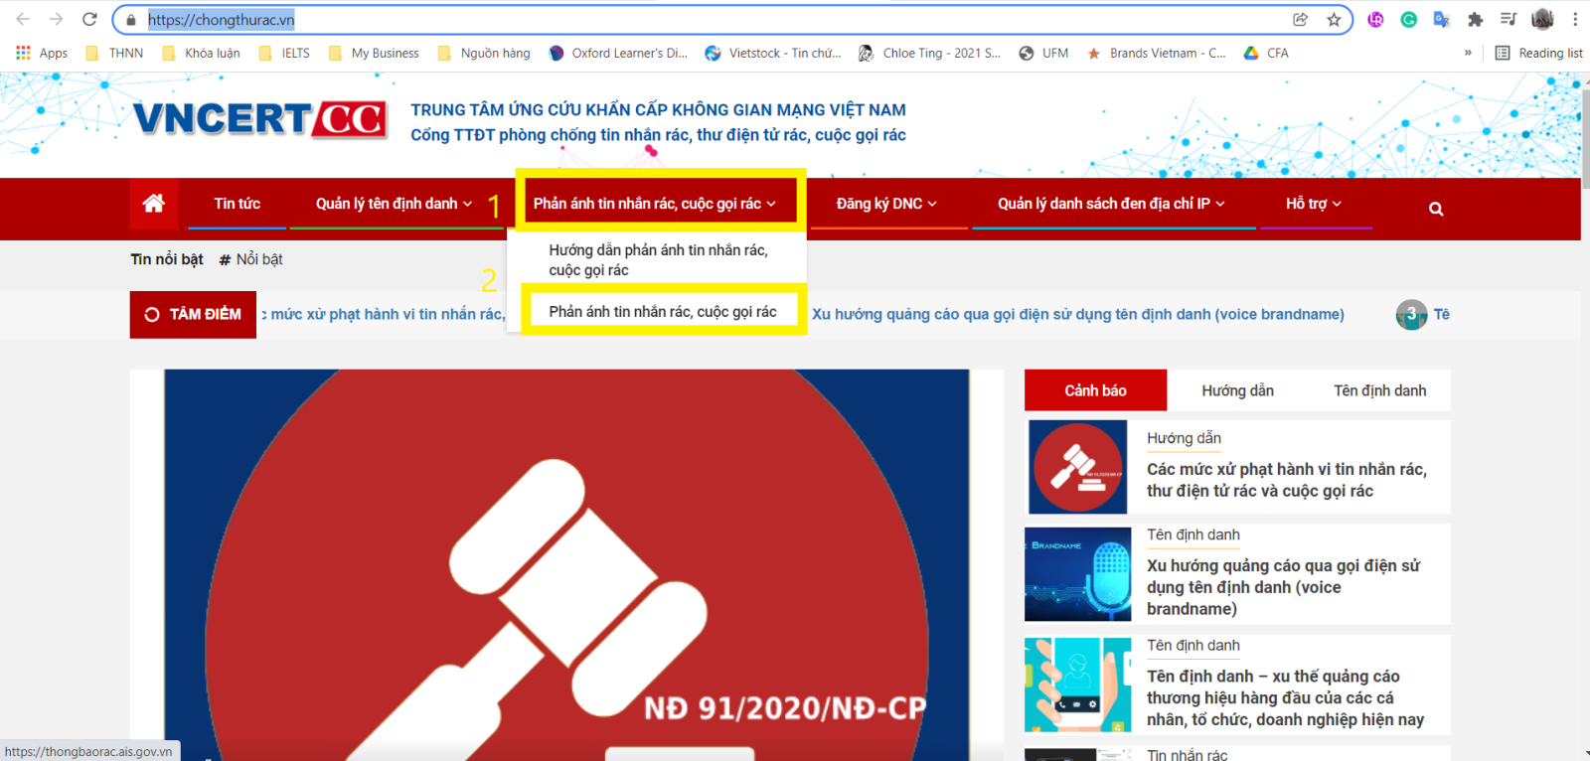Open Xu hướng quảng cáo qua gọi điện article

1284,587
